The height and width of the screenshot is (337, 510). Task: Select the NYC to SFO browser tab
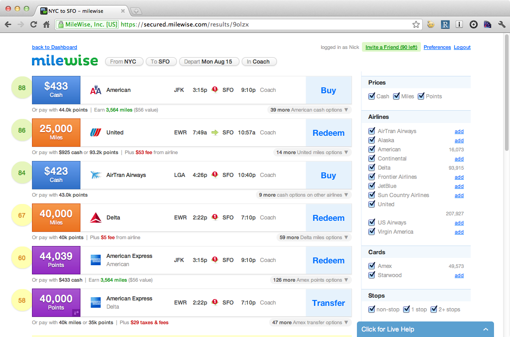(x=82, y=11)
